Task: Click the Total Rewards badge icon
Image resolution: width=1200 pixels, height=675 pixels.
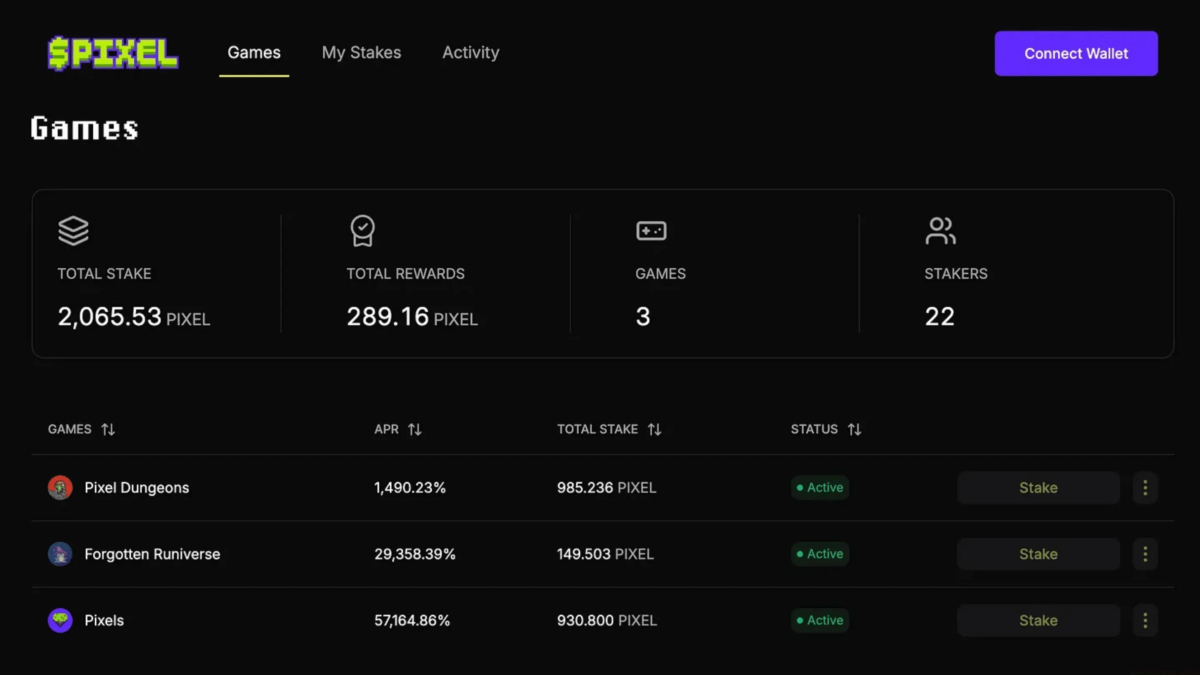Action: [x=362, y=230]
